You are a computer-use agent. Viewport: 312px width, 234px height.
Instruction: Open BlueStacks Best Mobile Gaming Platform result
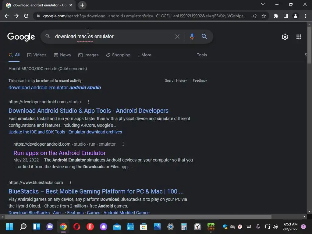coord(96,191)
